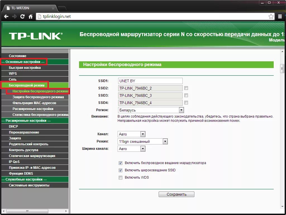286x215 pixels.
Task: Enable the SSID3 checkbox
Action: click(x=186, y=95)
